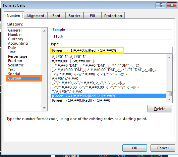This screenshot has width=178, height=157.
Task: Delete the selected custom format
Action: pos(160,109)
